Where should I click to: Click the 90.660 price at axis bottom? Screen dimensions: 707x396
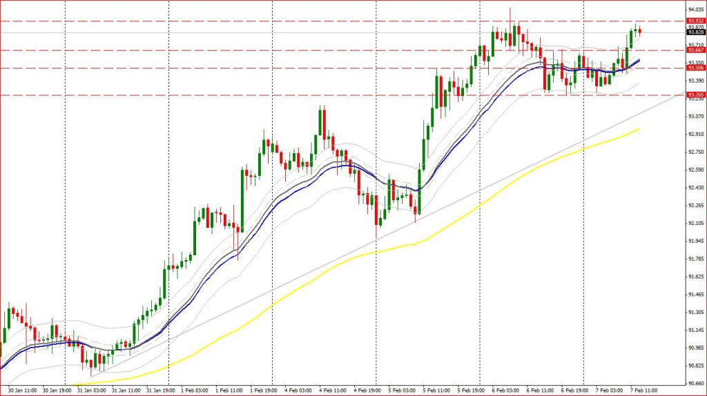point(695,383)
